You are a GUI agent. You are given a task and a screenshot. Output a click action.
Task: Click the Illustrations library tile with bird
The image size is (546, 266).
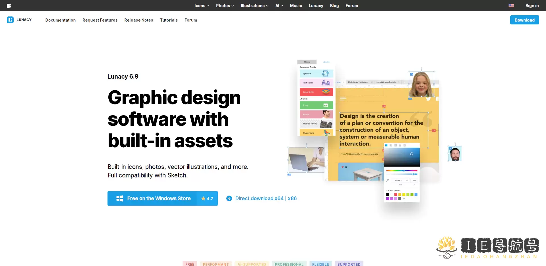tap(316, 133)
